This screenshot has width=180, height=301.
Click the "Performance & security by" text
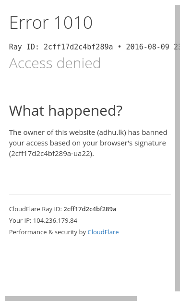[48, 232]
